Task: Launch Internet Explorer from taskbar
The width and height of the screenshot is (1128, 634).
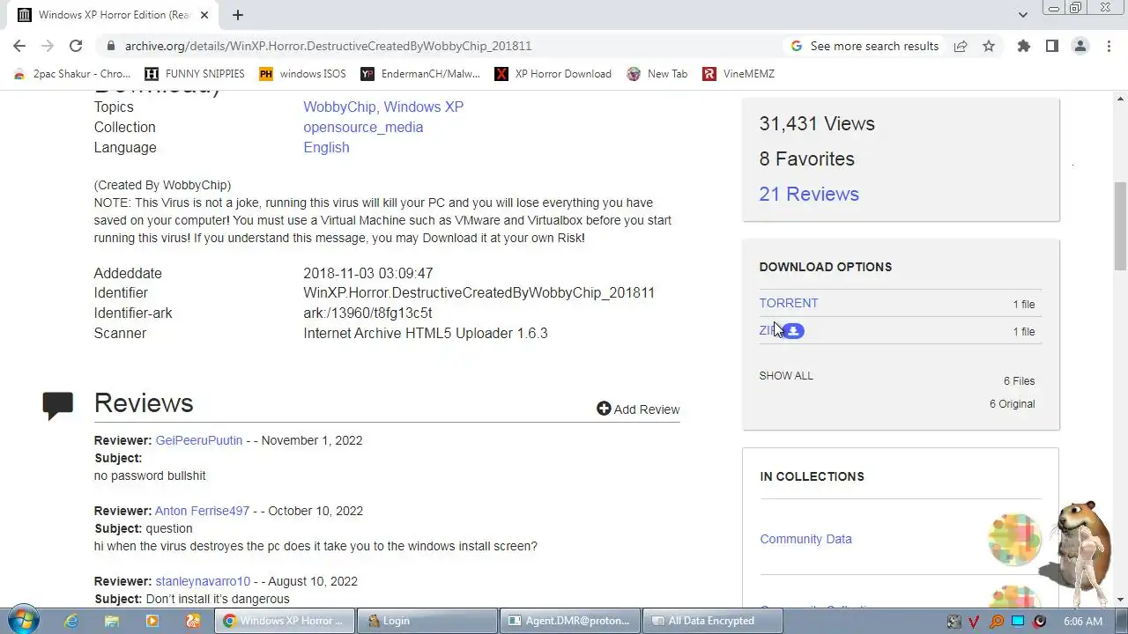Action: [71, 621]
